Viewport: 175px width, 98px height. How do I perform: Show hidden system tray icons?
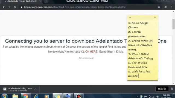137,97
